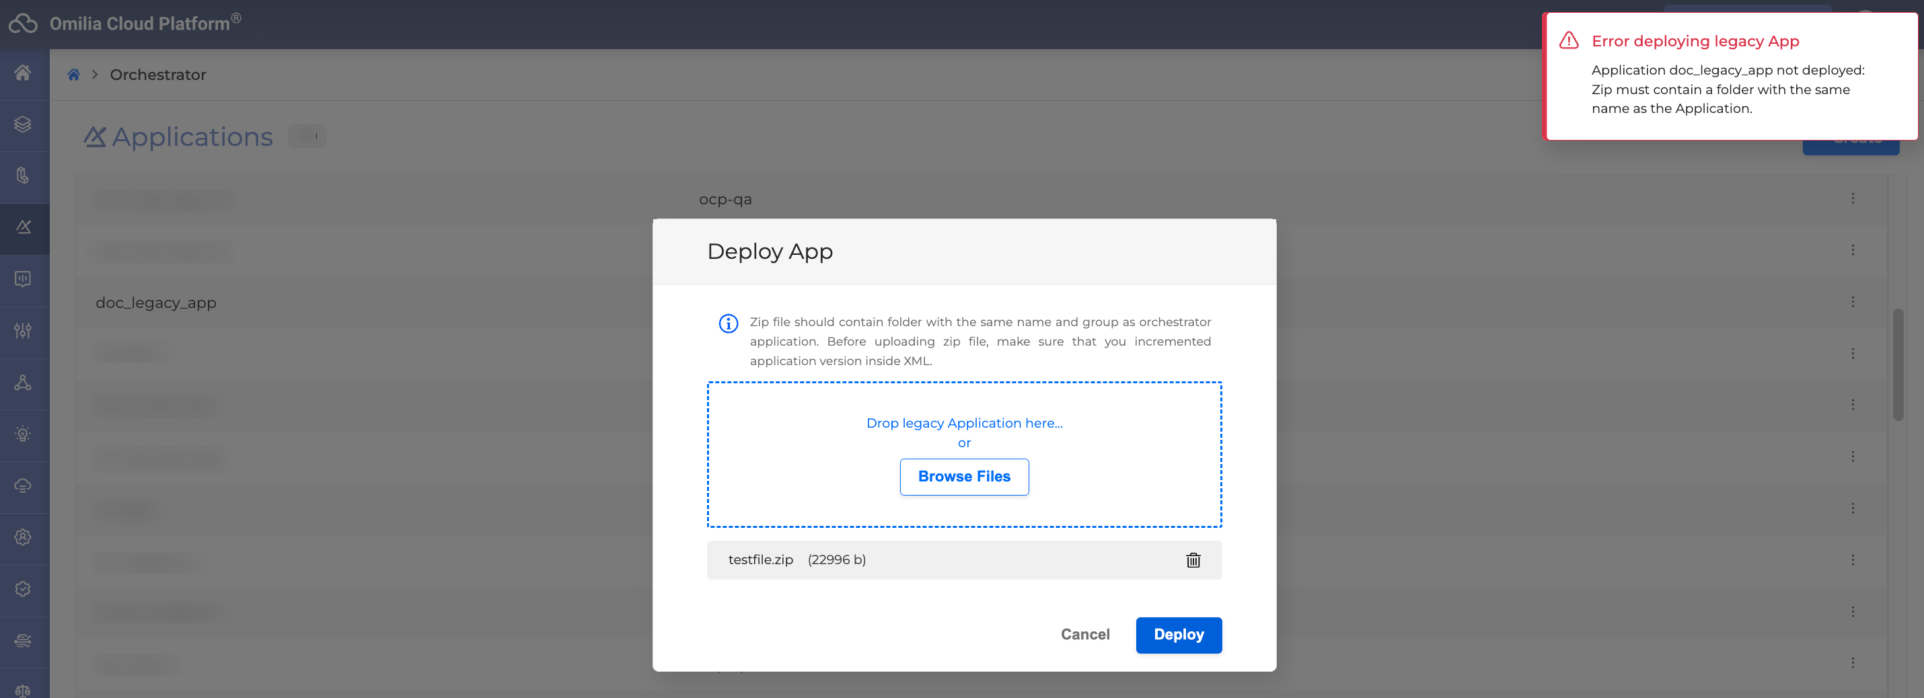The height and width of the screenshot is (698, 1924).
Task: Open options menu for doc_legacy_app row
Action: (x=1852, y=302)
